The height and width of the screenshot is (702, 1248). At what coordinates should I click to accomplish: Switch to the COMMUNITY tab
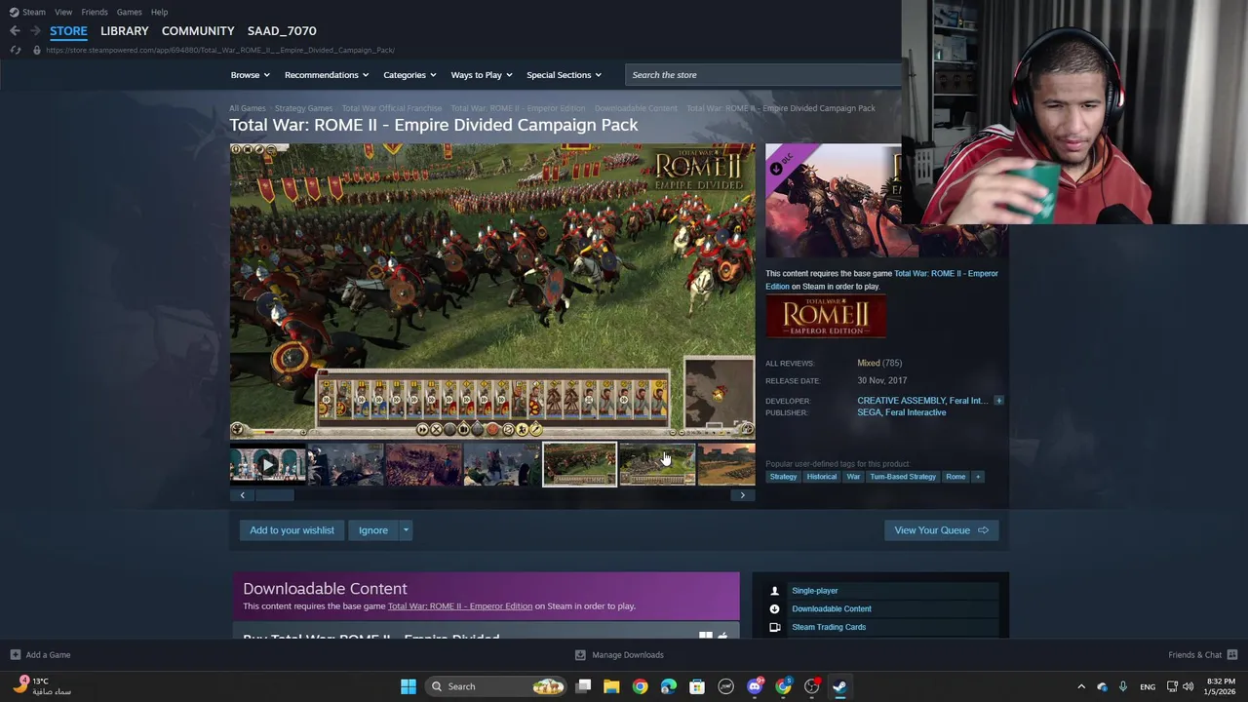[x=198, y=31]
